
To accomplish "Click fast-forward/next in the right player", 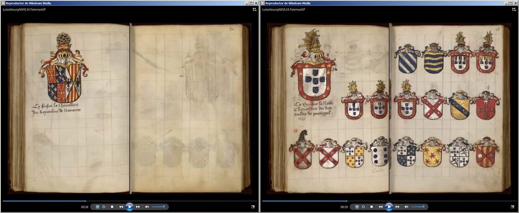I will point(397,207).
